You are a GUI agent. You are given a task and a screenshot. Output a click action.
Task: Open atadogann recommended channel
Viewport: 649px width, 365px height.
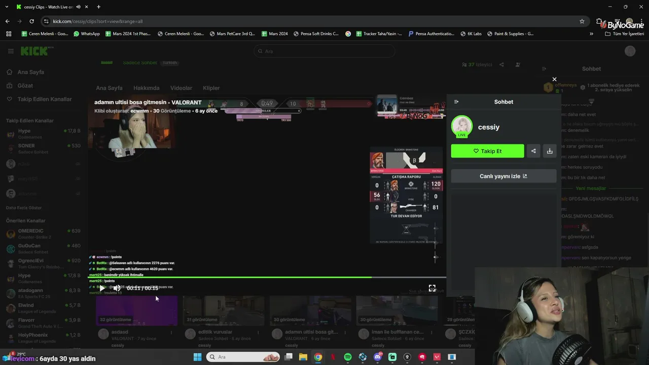43,293
